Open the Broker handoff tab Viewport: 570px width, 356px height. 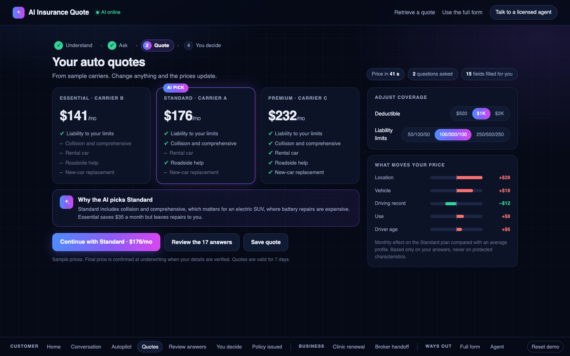click(x=392, y=347)
